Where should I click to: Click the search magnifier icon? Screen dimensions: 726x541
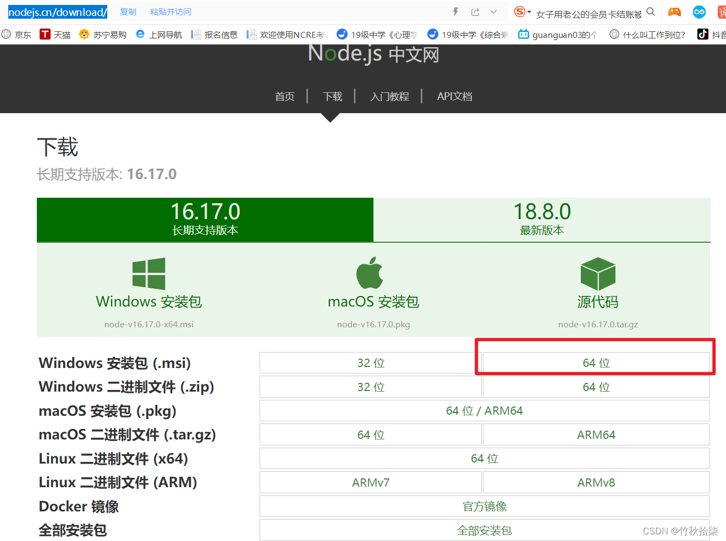pos(651,12)
